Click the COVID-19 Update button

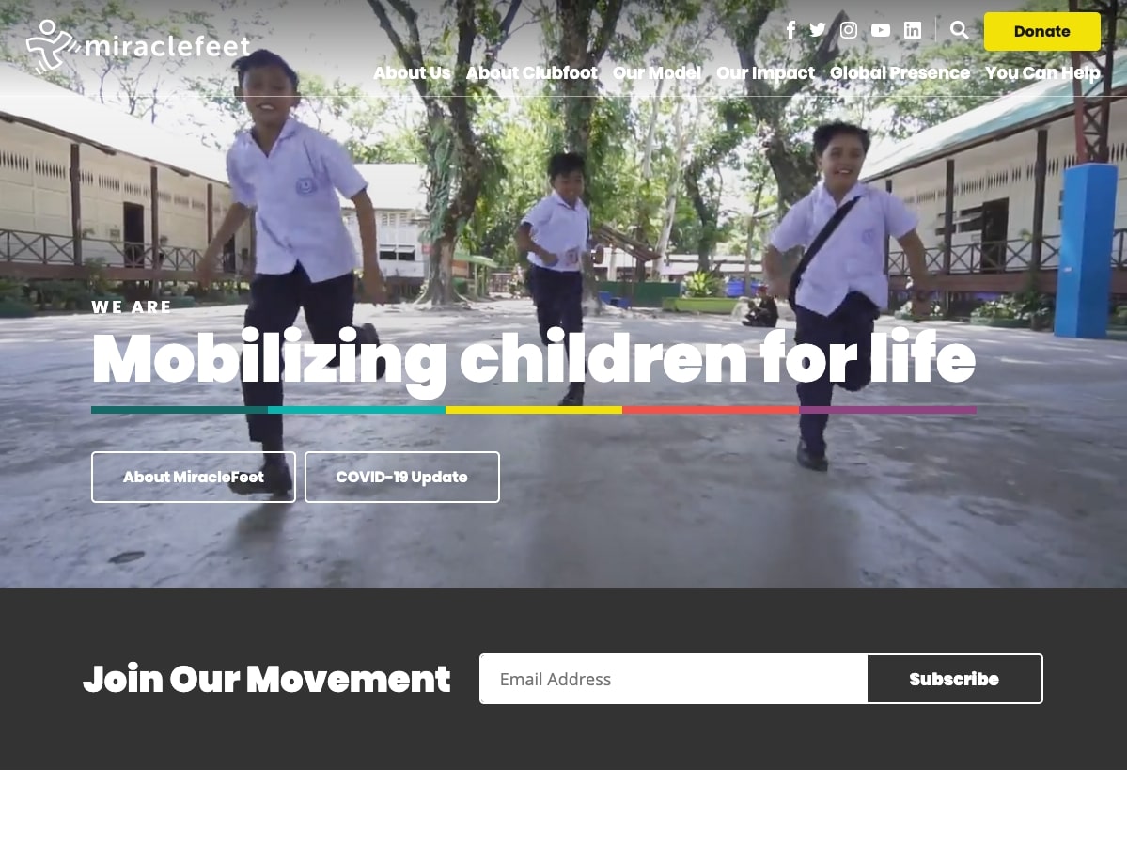(x=401, y=478)
